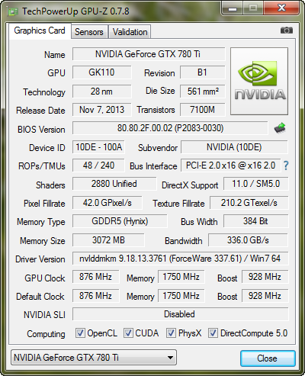Screen dimensions: 305x376
Task: Switch to the Validation tab
Action: pyautogui.click(x=130, y=32)
